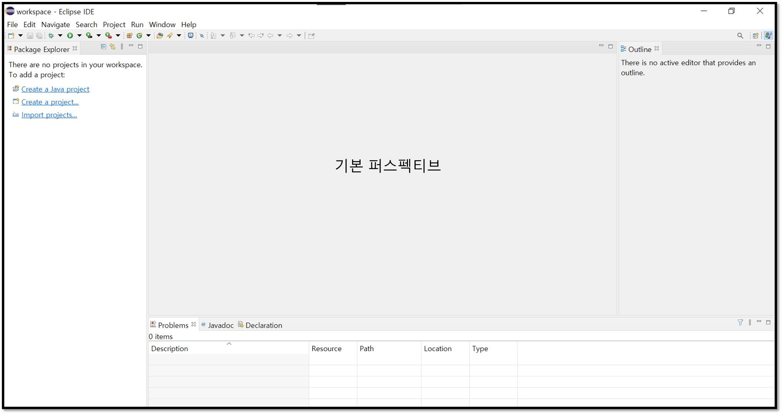
Task: Click the Debug bug icon
Action: pyautogui.click(x=51, y=36)
